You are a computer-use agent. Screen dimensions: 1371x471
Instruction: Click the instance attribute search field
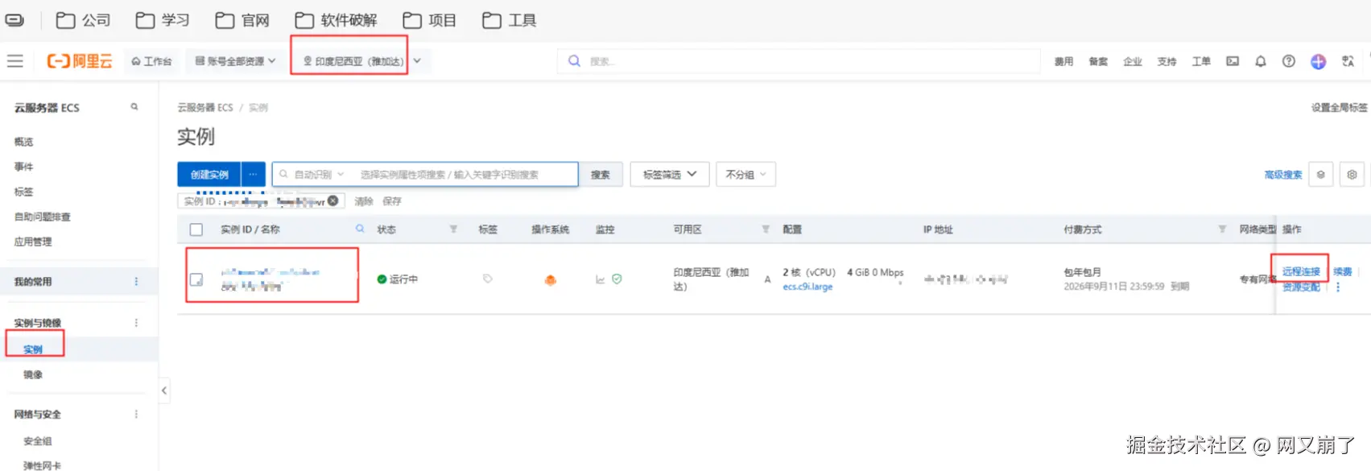click(x=467, y=174)
